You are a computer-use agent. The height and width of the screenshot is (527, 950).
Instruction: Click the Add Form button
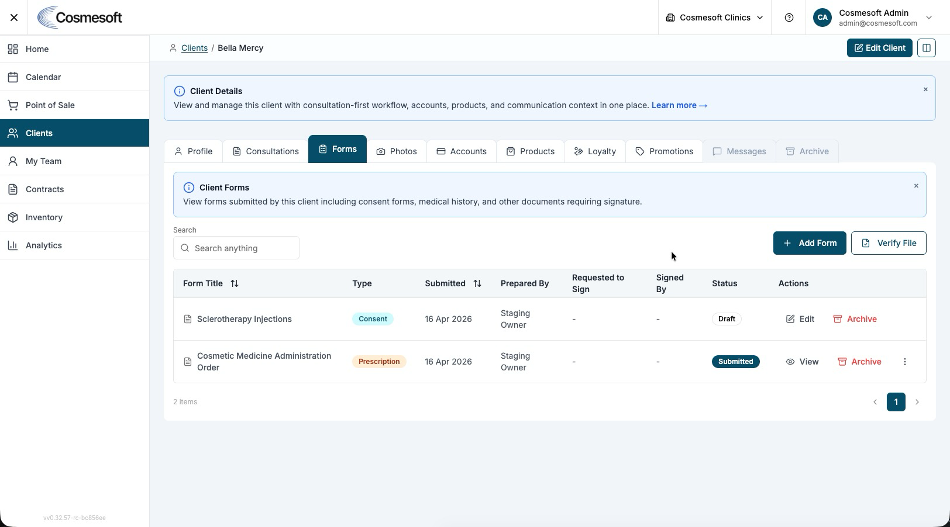pyautogui.click(x=810, y=243)
